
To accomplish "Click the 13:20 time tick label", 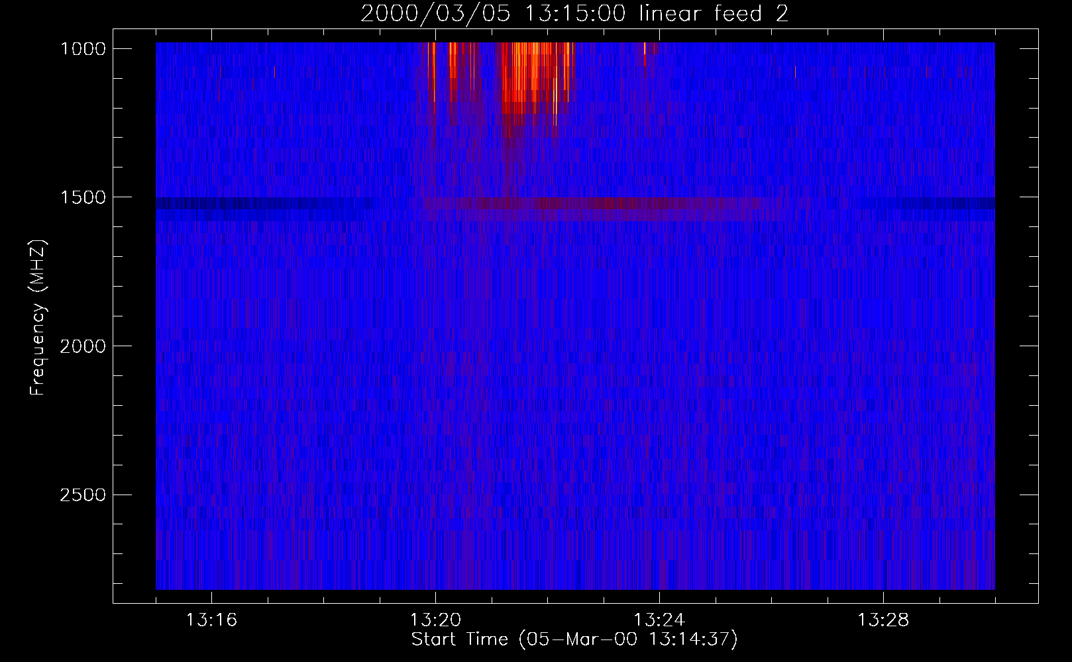I will 435,620.
